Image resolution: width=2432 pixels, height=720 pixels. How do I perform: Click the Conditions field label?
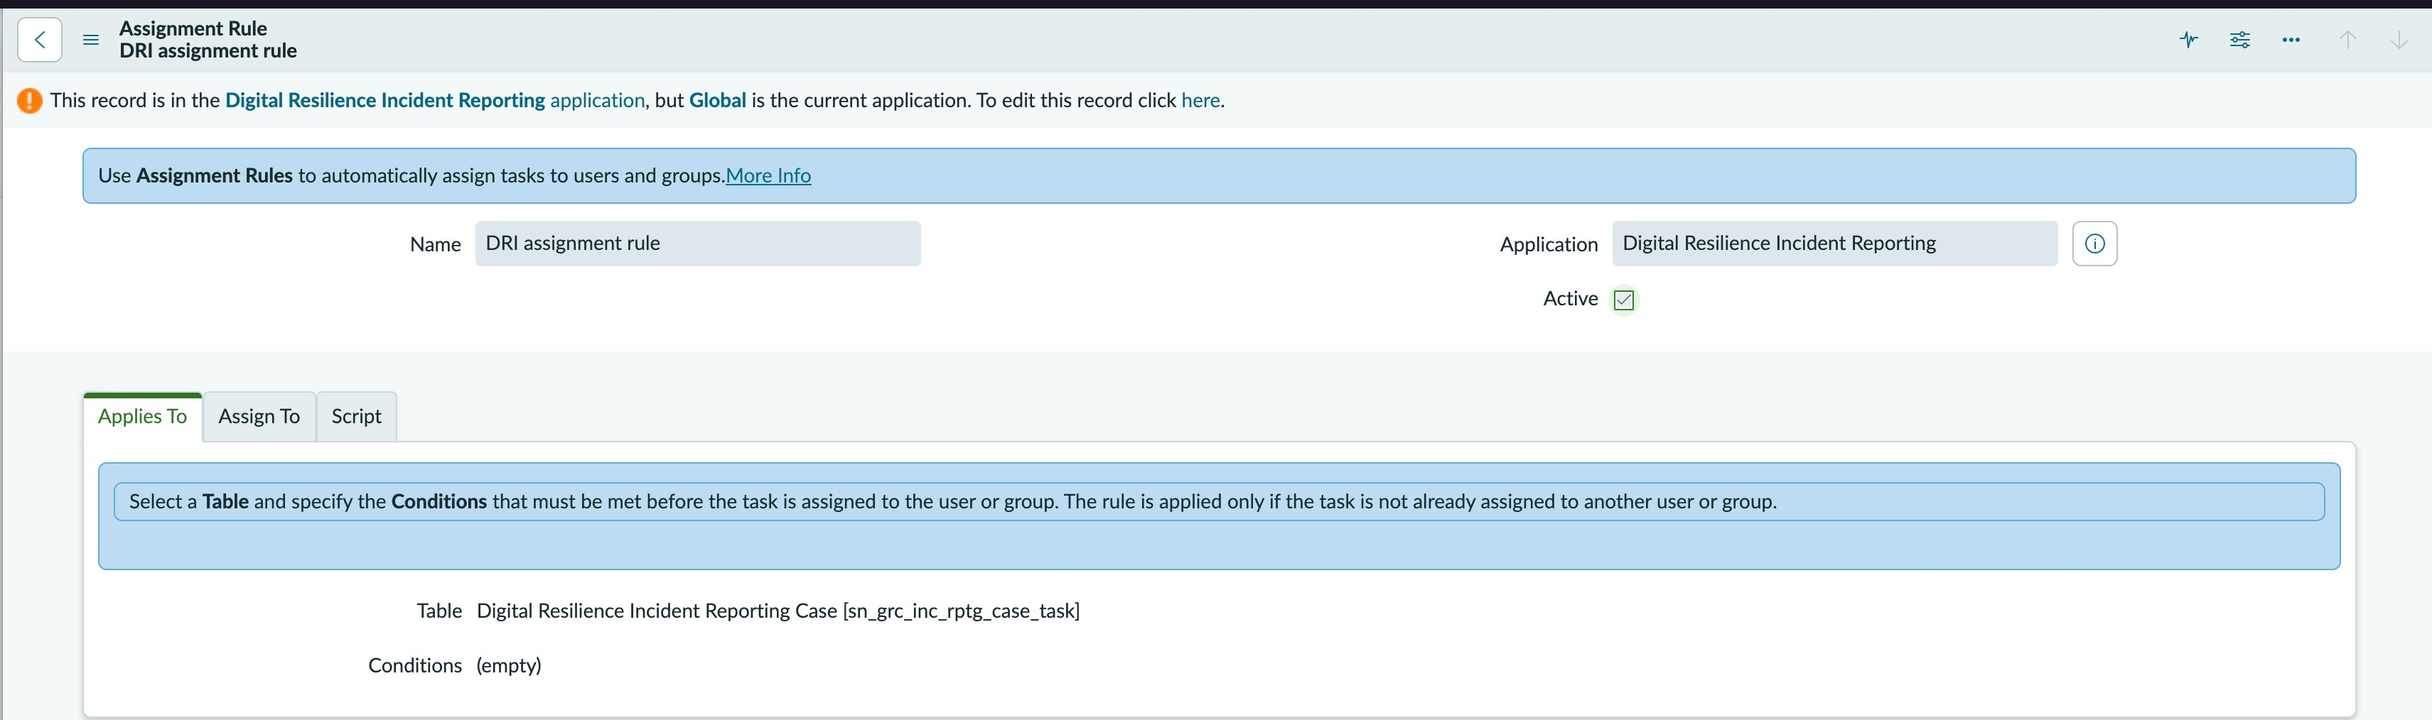(x=414, y=665)
